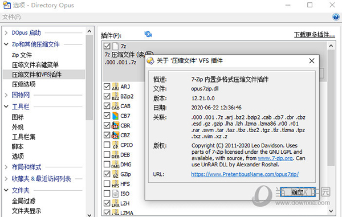Collapse the Zip和其他压缩文件 category

[6, 44]
